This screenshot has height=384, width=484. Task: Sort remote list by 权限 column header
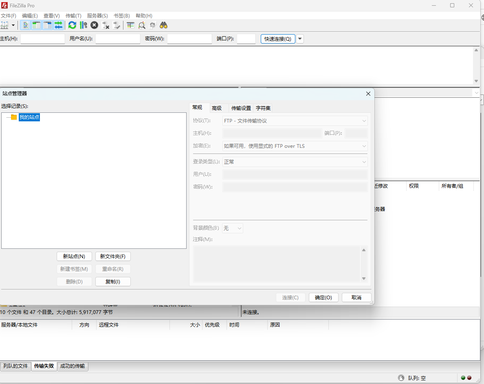point(422,186)
